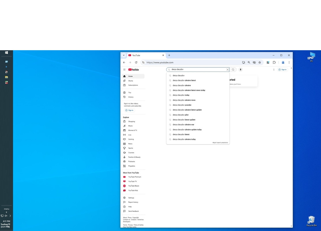
Task: Select suggestion 'denys davydov pilot'
Action: pos(198,115)
